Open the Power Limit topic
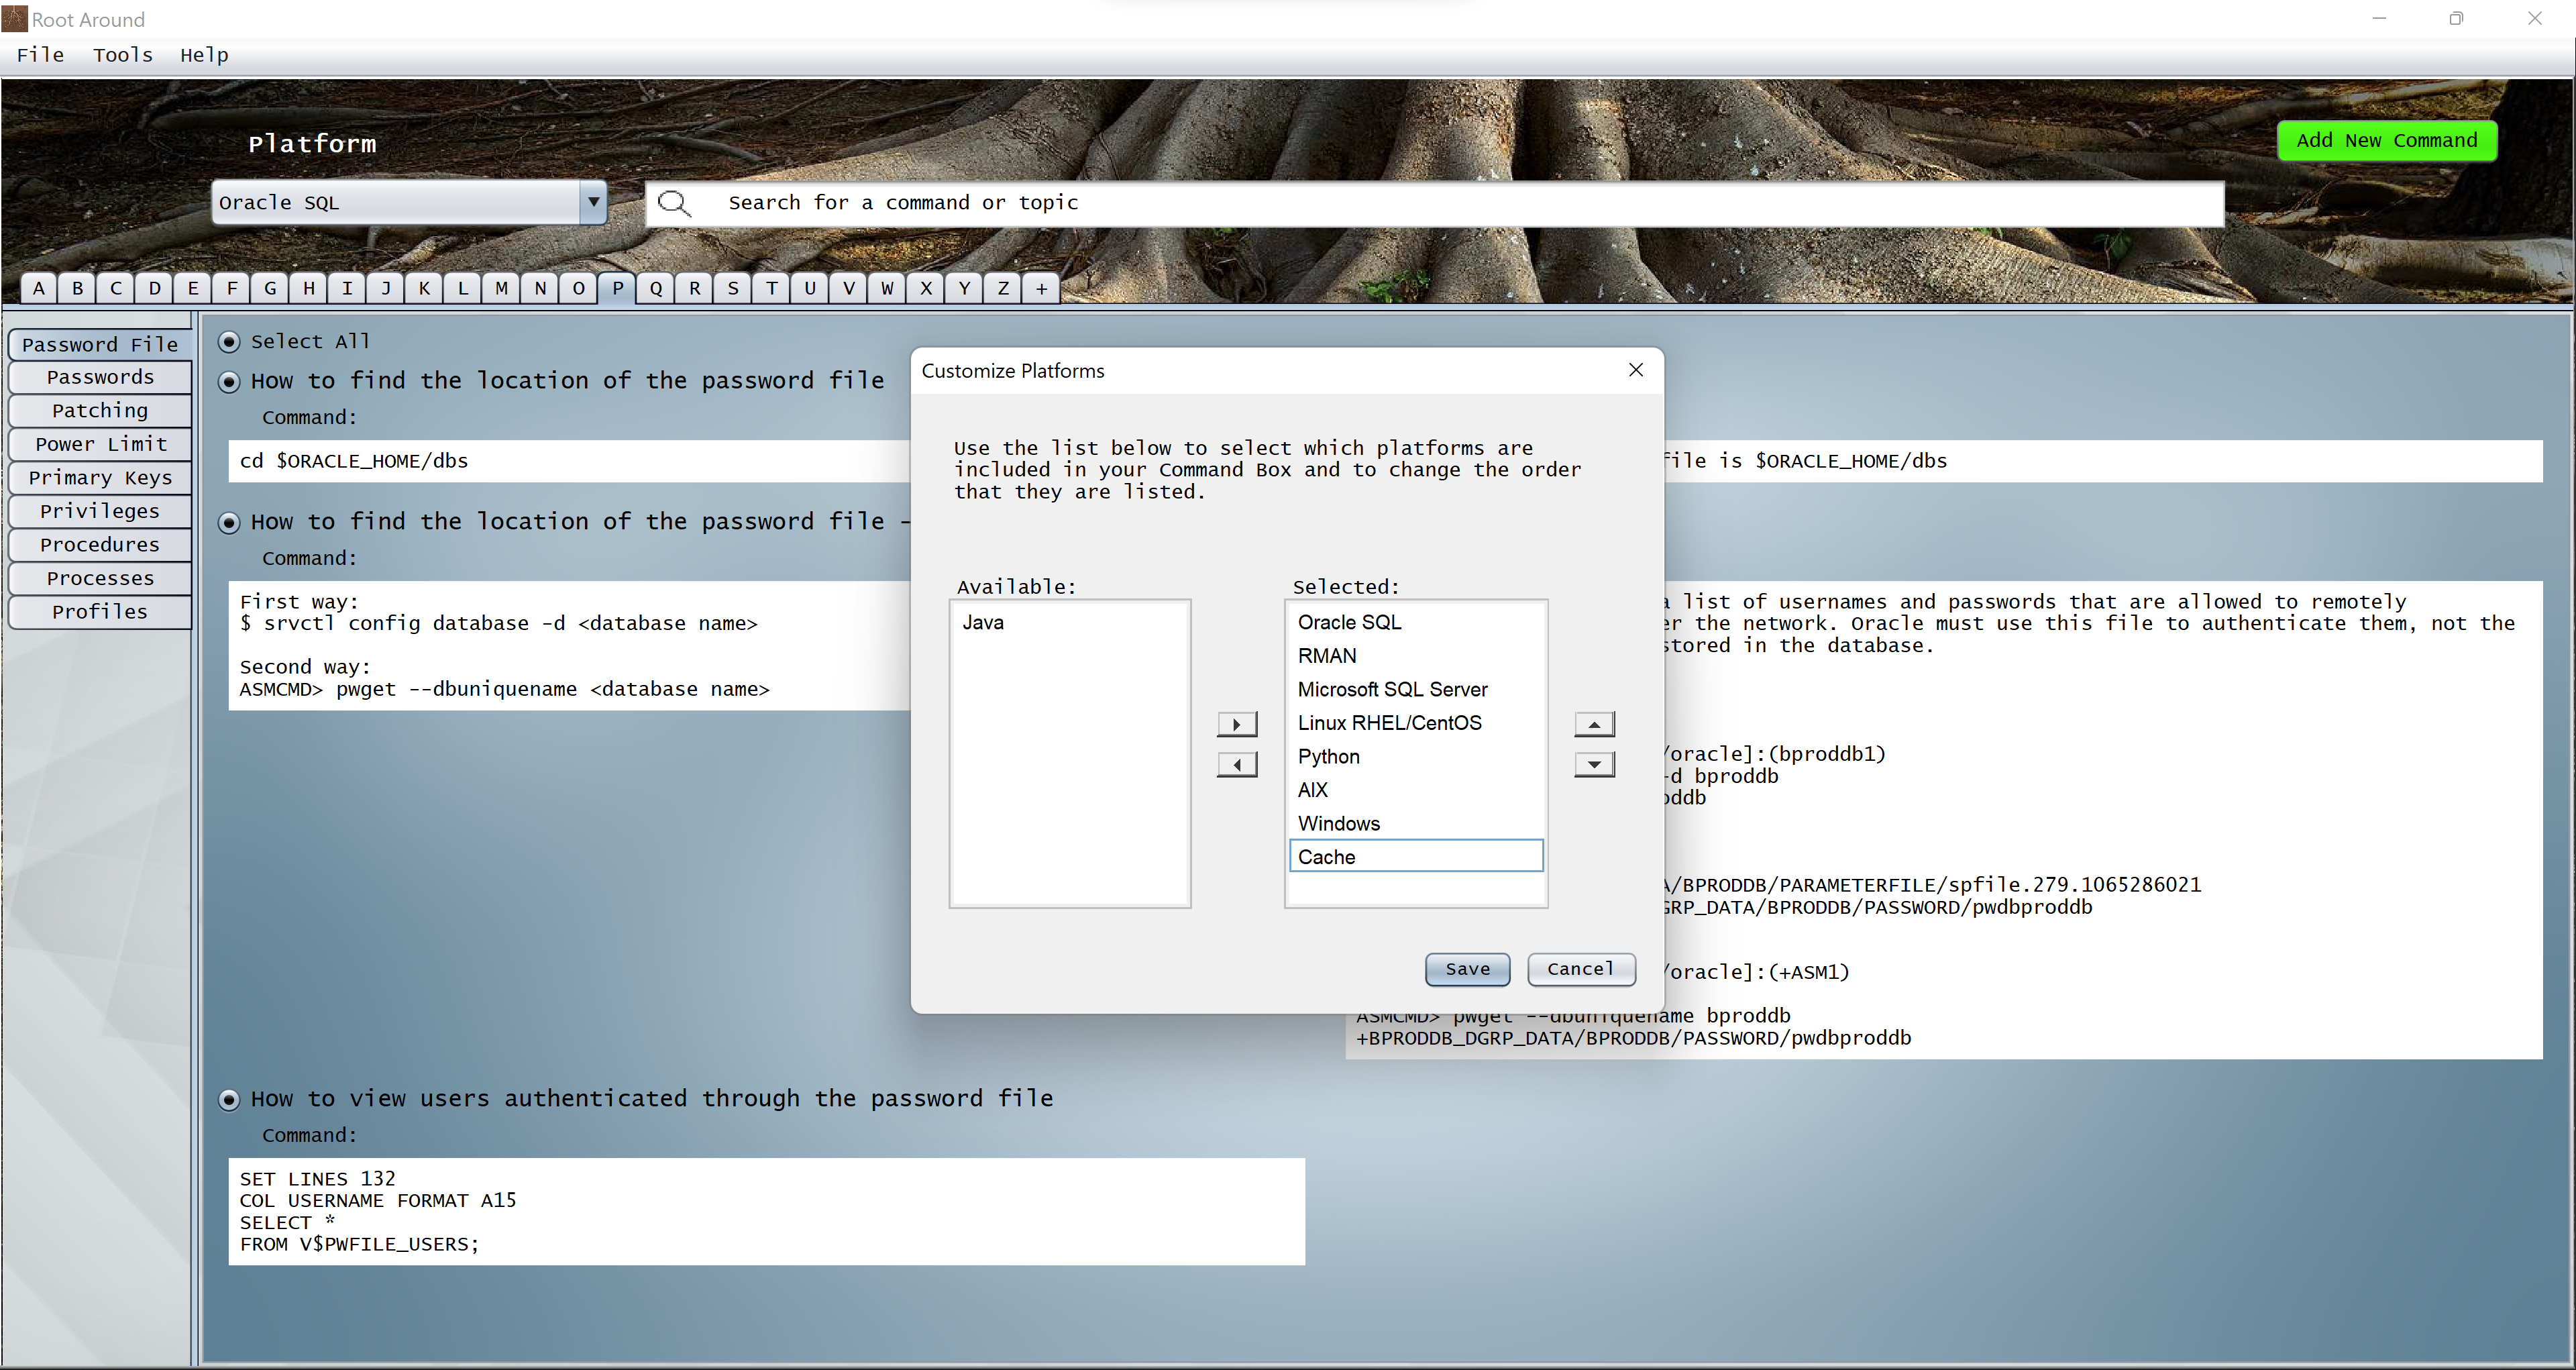Image resolution: width=2576 pixels, height=1370 pixels. point(100,444)
